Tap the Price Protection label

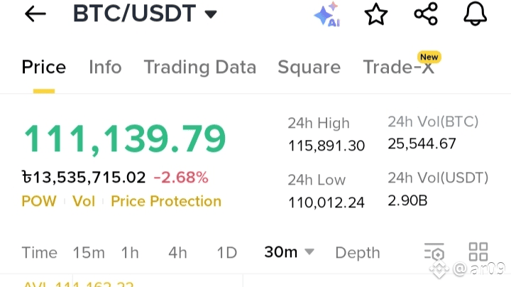(166, 202)
